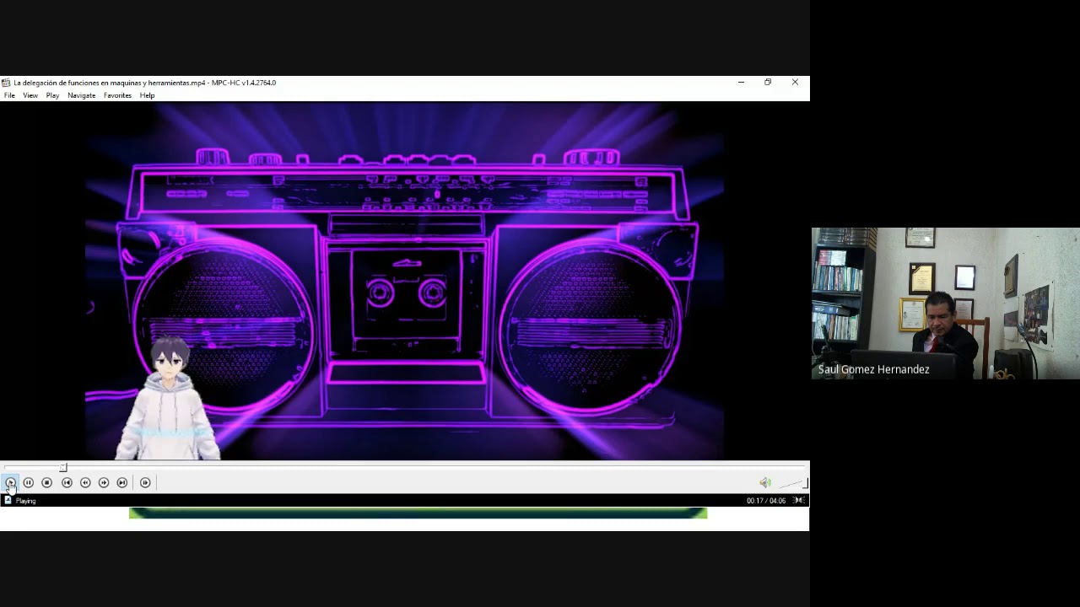Click the boombox video display area
The width and height of the screenshot is (1080, 607).
[x=404, y=281]
